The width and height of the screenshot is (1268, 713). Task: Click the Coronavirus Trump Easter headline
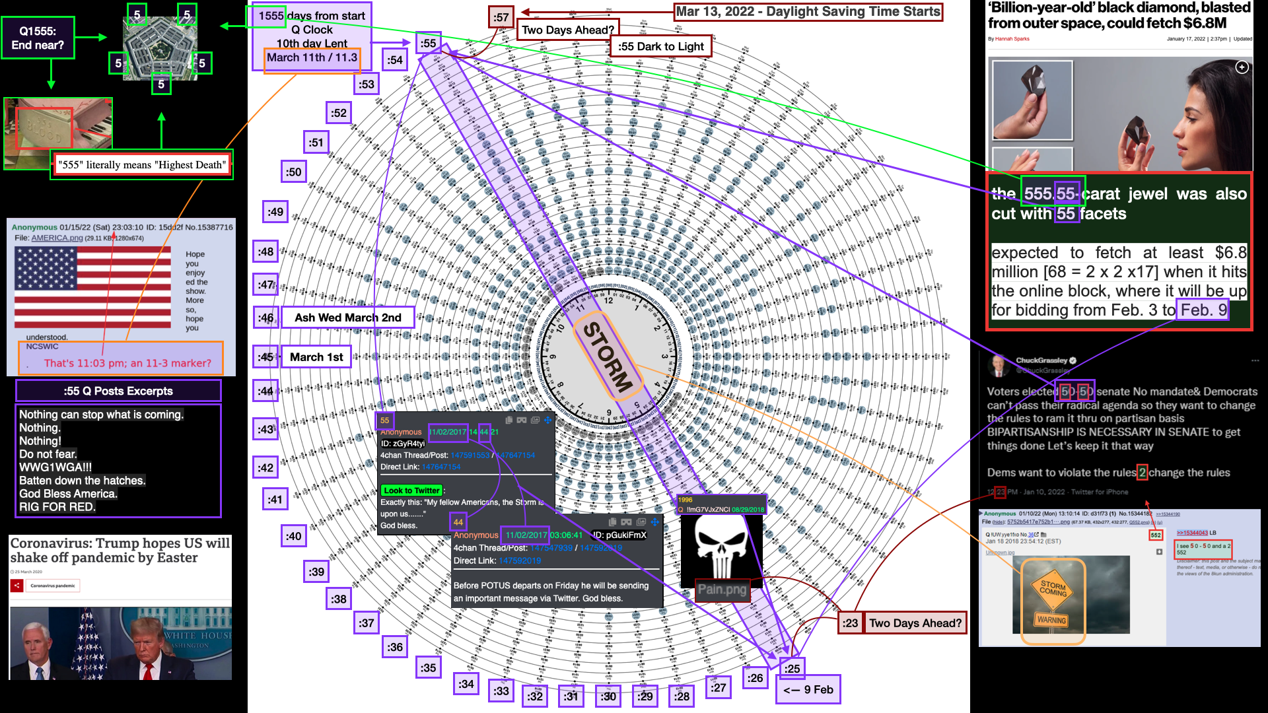120,551
